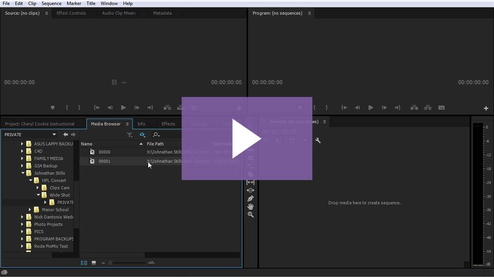Open Timeline display settings wrench
The image size is (494, 277).
coord(317,141)
